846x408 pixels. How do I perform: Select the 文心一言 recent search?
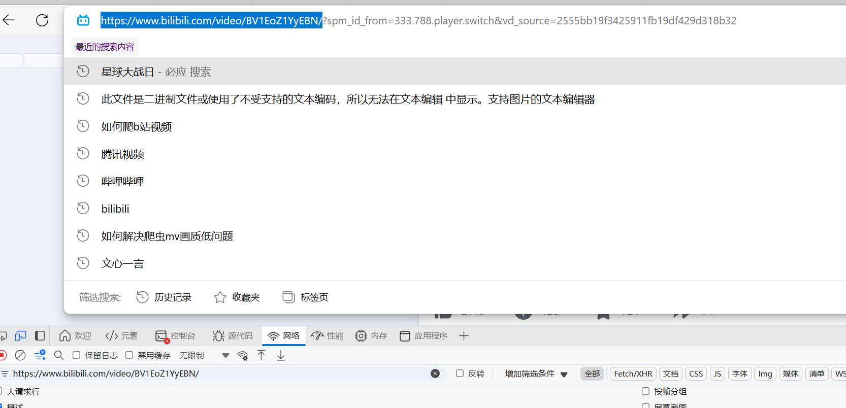pyautogui.click(x=455, y=263)
